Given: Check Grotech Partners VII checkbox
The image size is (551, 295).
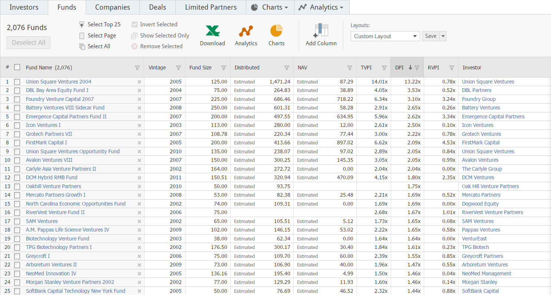Looking at the screenshot, I should 17,134.
